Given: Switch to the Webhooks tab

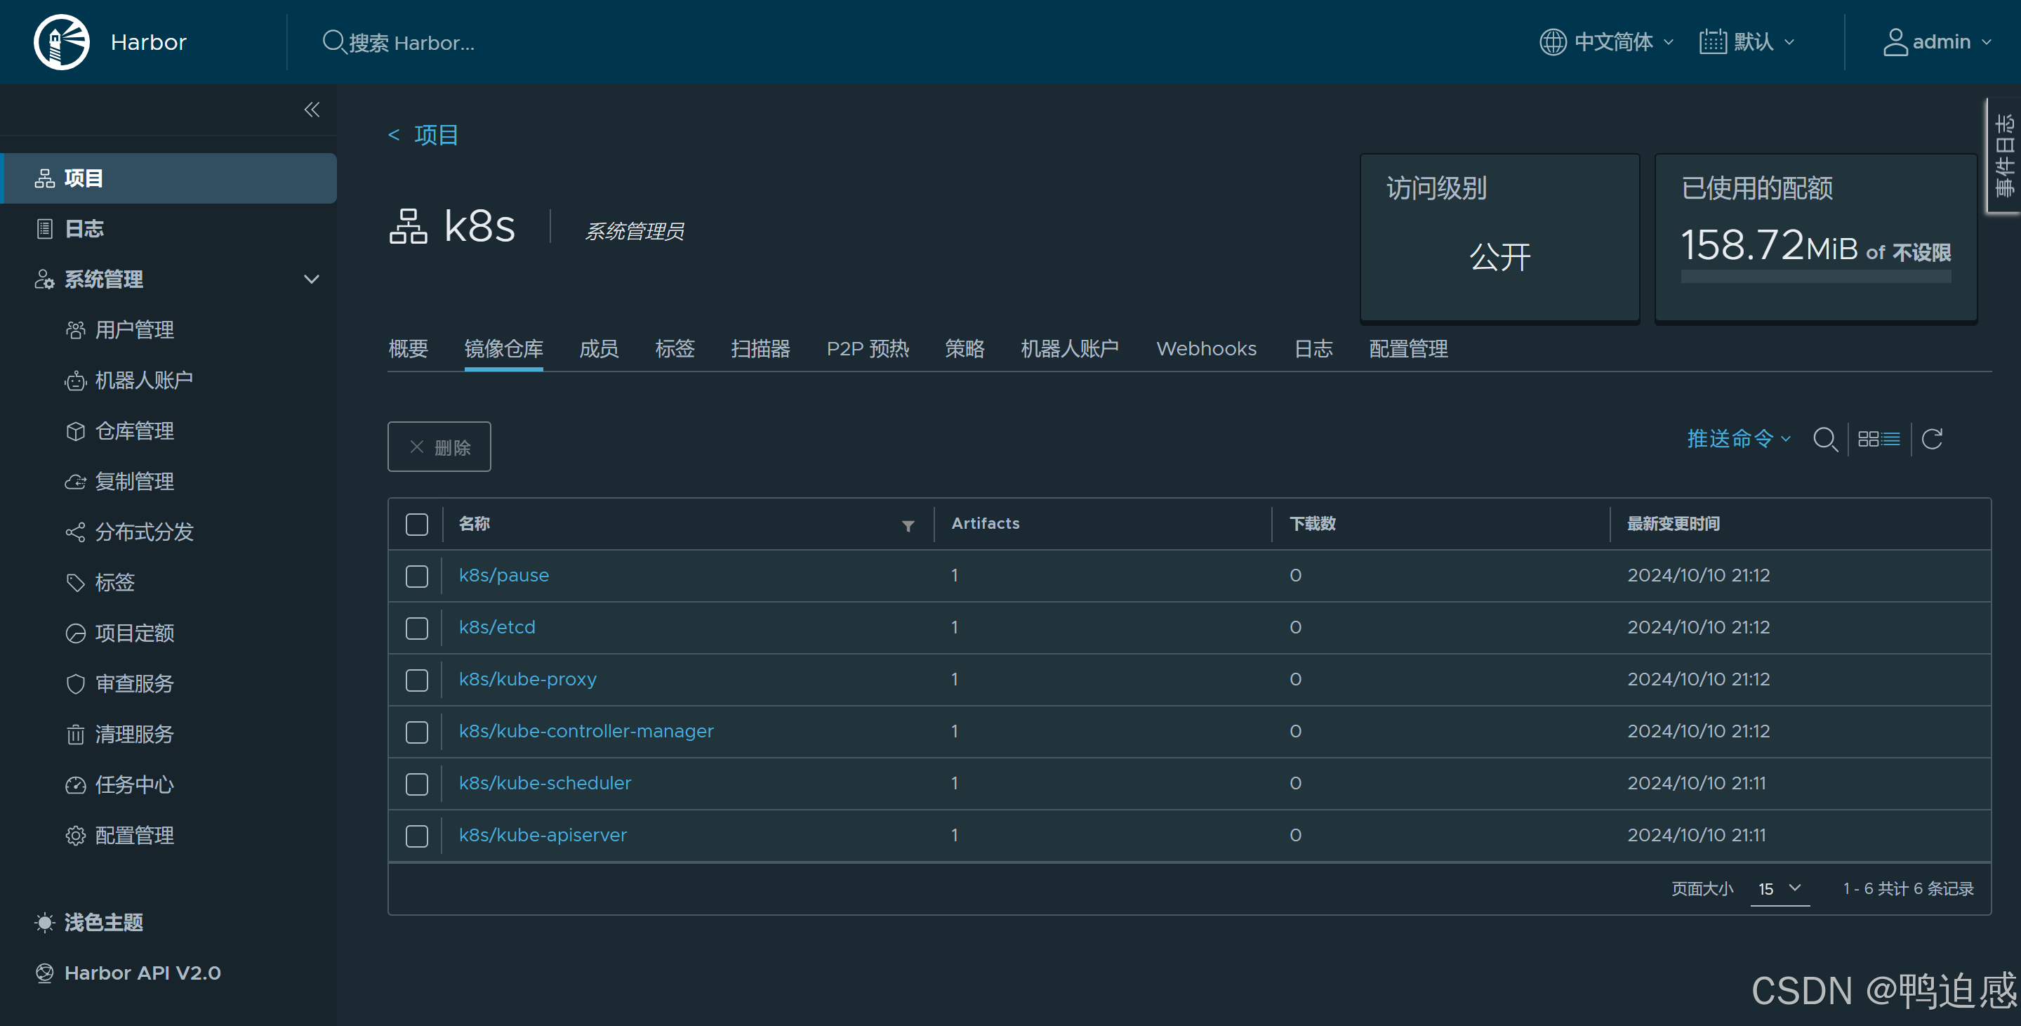Looking at the screenshot, I should click(x=1206, y=348).
